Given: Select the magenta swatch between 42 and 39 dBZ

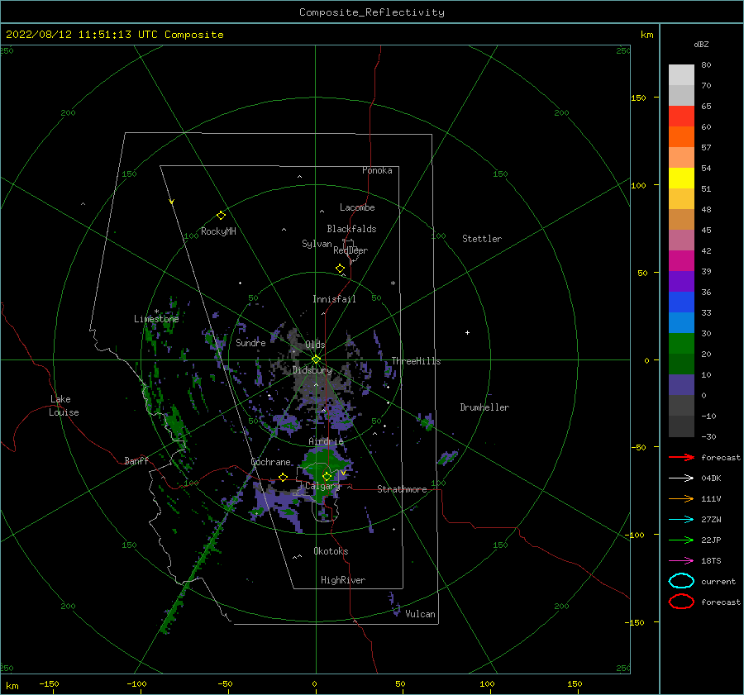Looking at the screenshot, I should (x=681, y=261).
